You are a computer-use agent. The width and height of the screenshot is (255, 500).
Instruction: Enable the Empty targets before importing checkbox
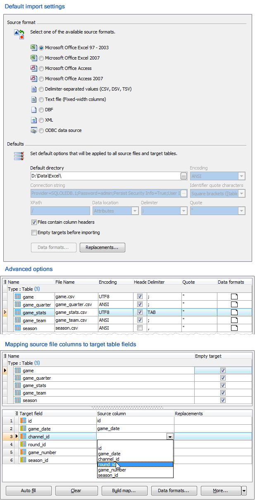point(34,232)
